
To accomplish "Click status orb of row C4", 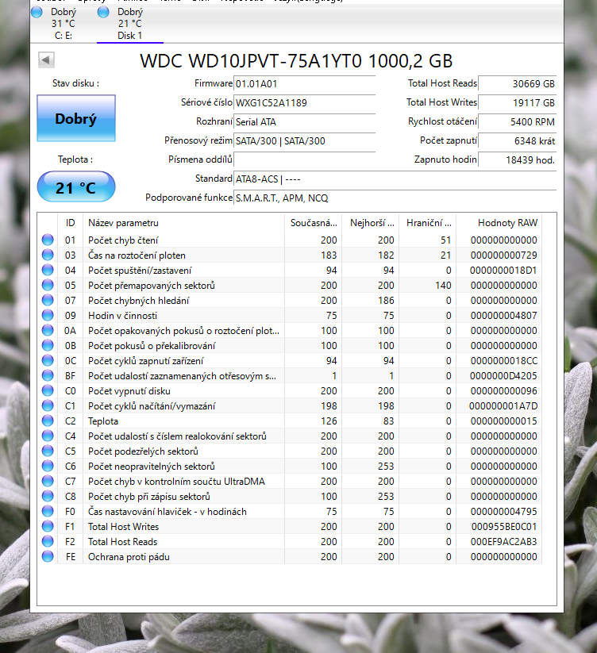I will pyautogui.click(x=48, y=436).
